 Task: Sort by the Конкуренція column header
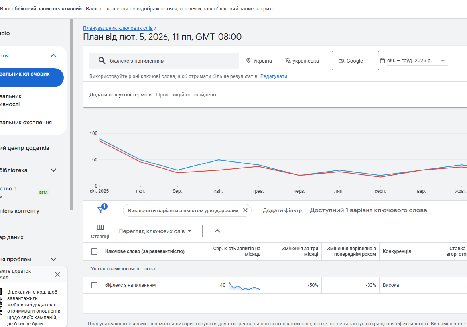(397, 251)
